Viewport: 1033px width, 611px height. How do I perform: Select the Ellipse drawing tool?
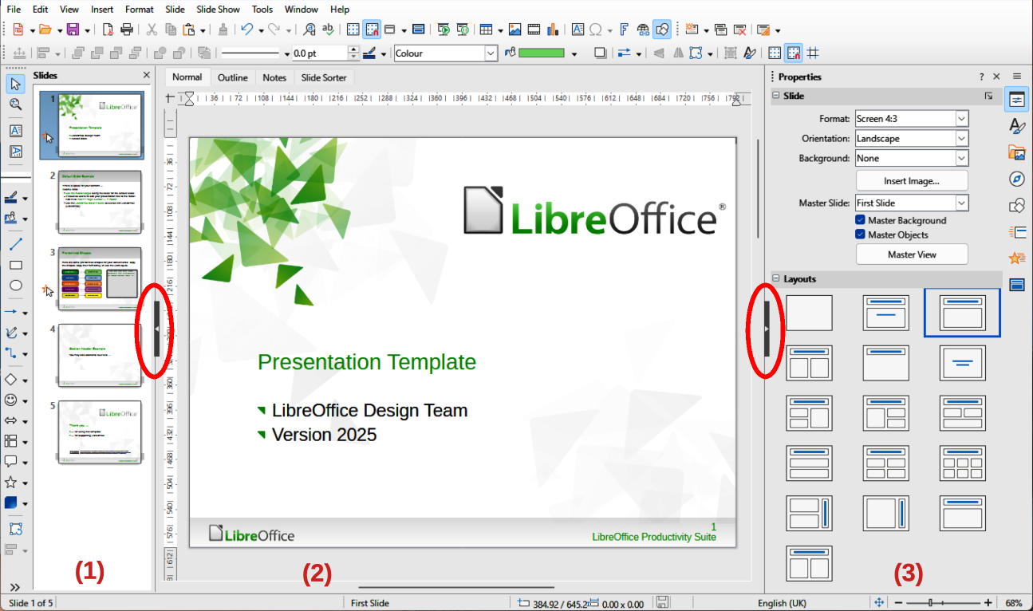point(15,286)
